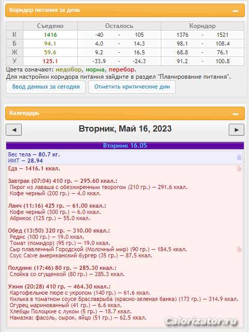Click the Ввод данных за сегодня button
This screenshot has height=332, width=249.
pyautogui.click(x=46, y=87)
